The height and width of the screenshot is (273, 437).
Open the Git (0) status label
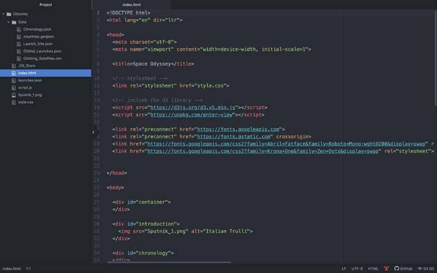429,268
